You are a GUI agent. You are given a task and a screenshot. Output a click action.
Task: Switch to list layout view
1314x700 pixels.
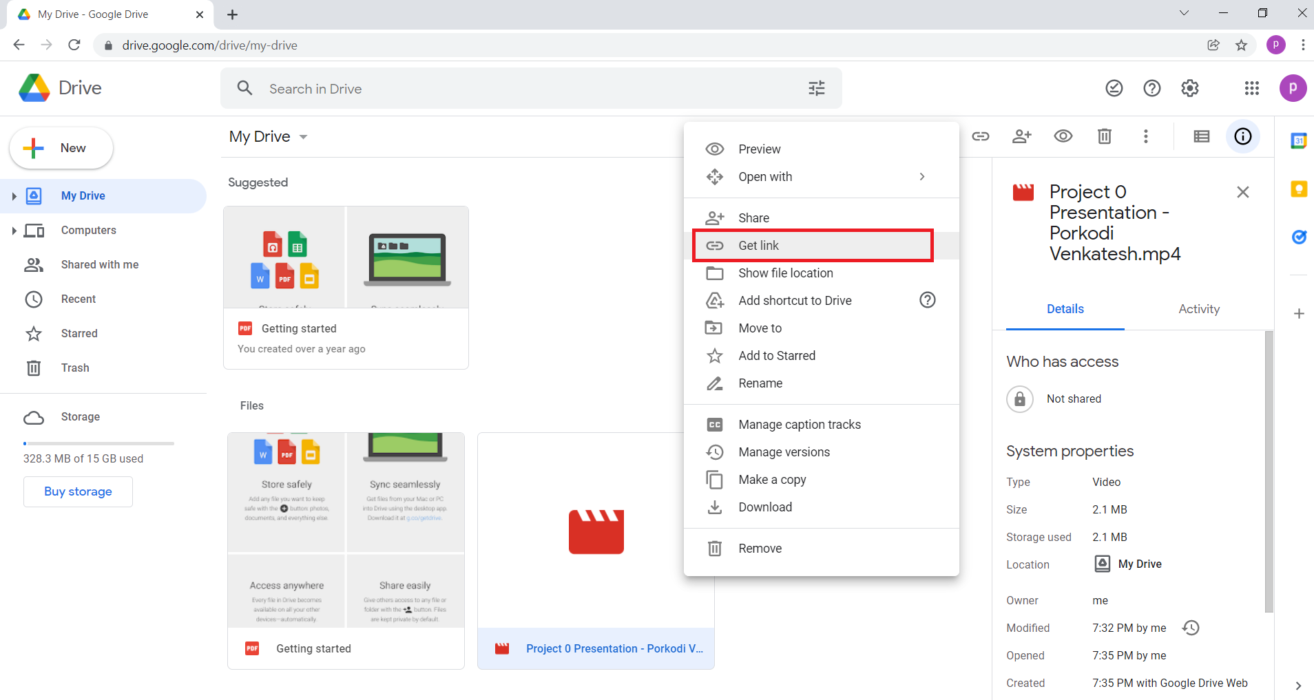point(1201,136)
